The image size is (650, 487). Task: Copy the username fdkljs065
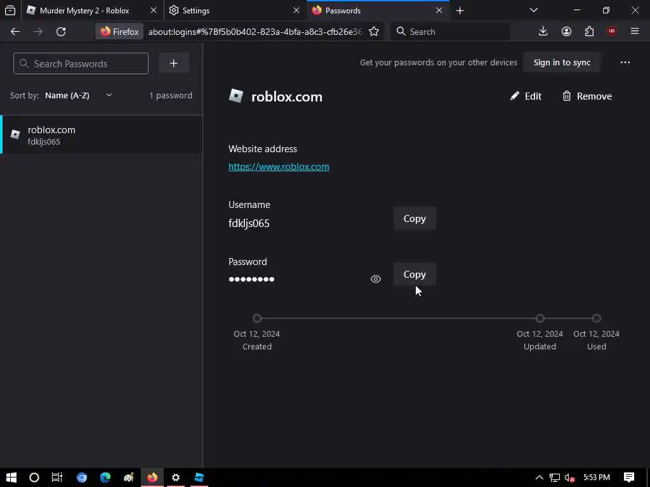click(x=414, y=219)
